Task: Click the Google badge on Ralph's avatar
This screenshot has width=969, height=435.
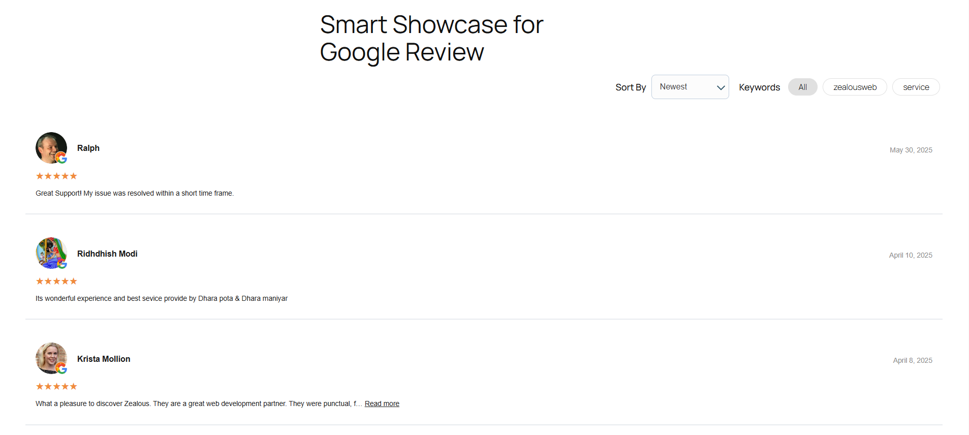Action: point(61,158)
